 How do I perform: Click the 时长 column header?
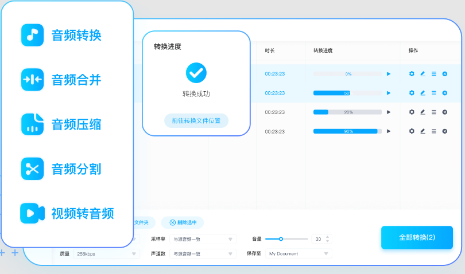coord(270,50)
